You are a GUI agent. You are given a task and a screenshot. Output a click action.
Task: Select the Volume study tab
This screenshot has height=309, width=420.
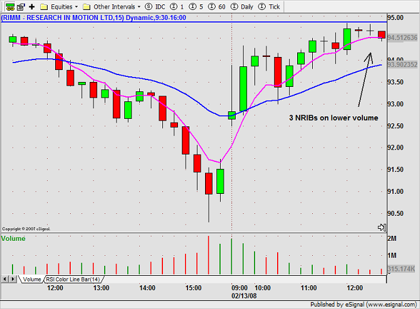(32, 280)
